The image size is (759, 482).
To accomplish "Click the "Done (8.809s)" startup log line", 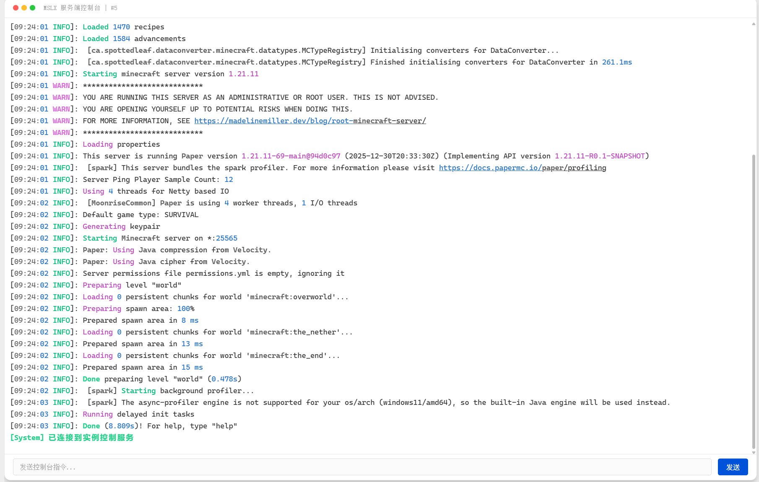I will coord(159,426).
